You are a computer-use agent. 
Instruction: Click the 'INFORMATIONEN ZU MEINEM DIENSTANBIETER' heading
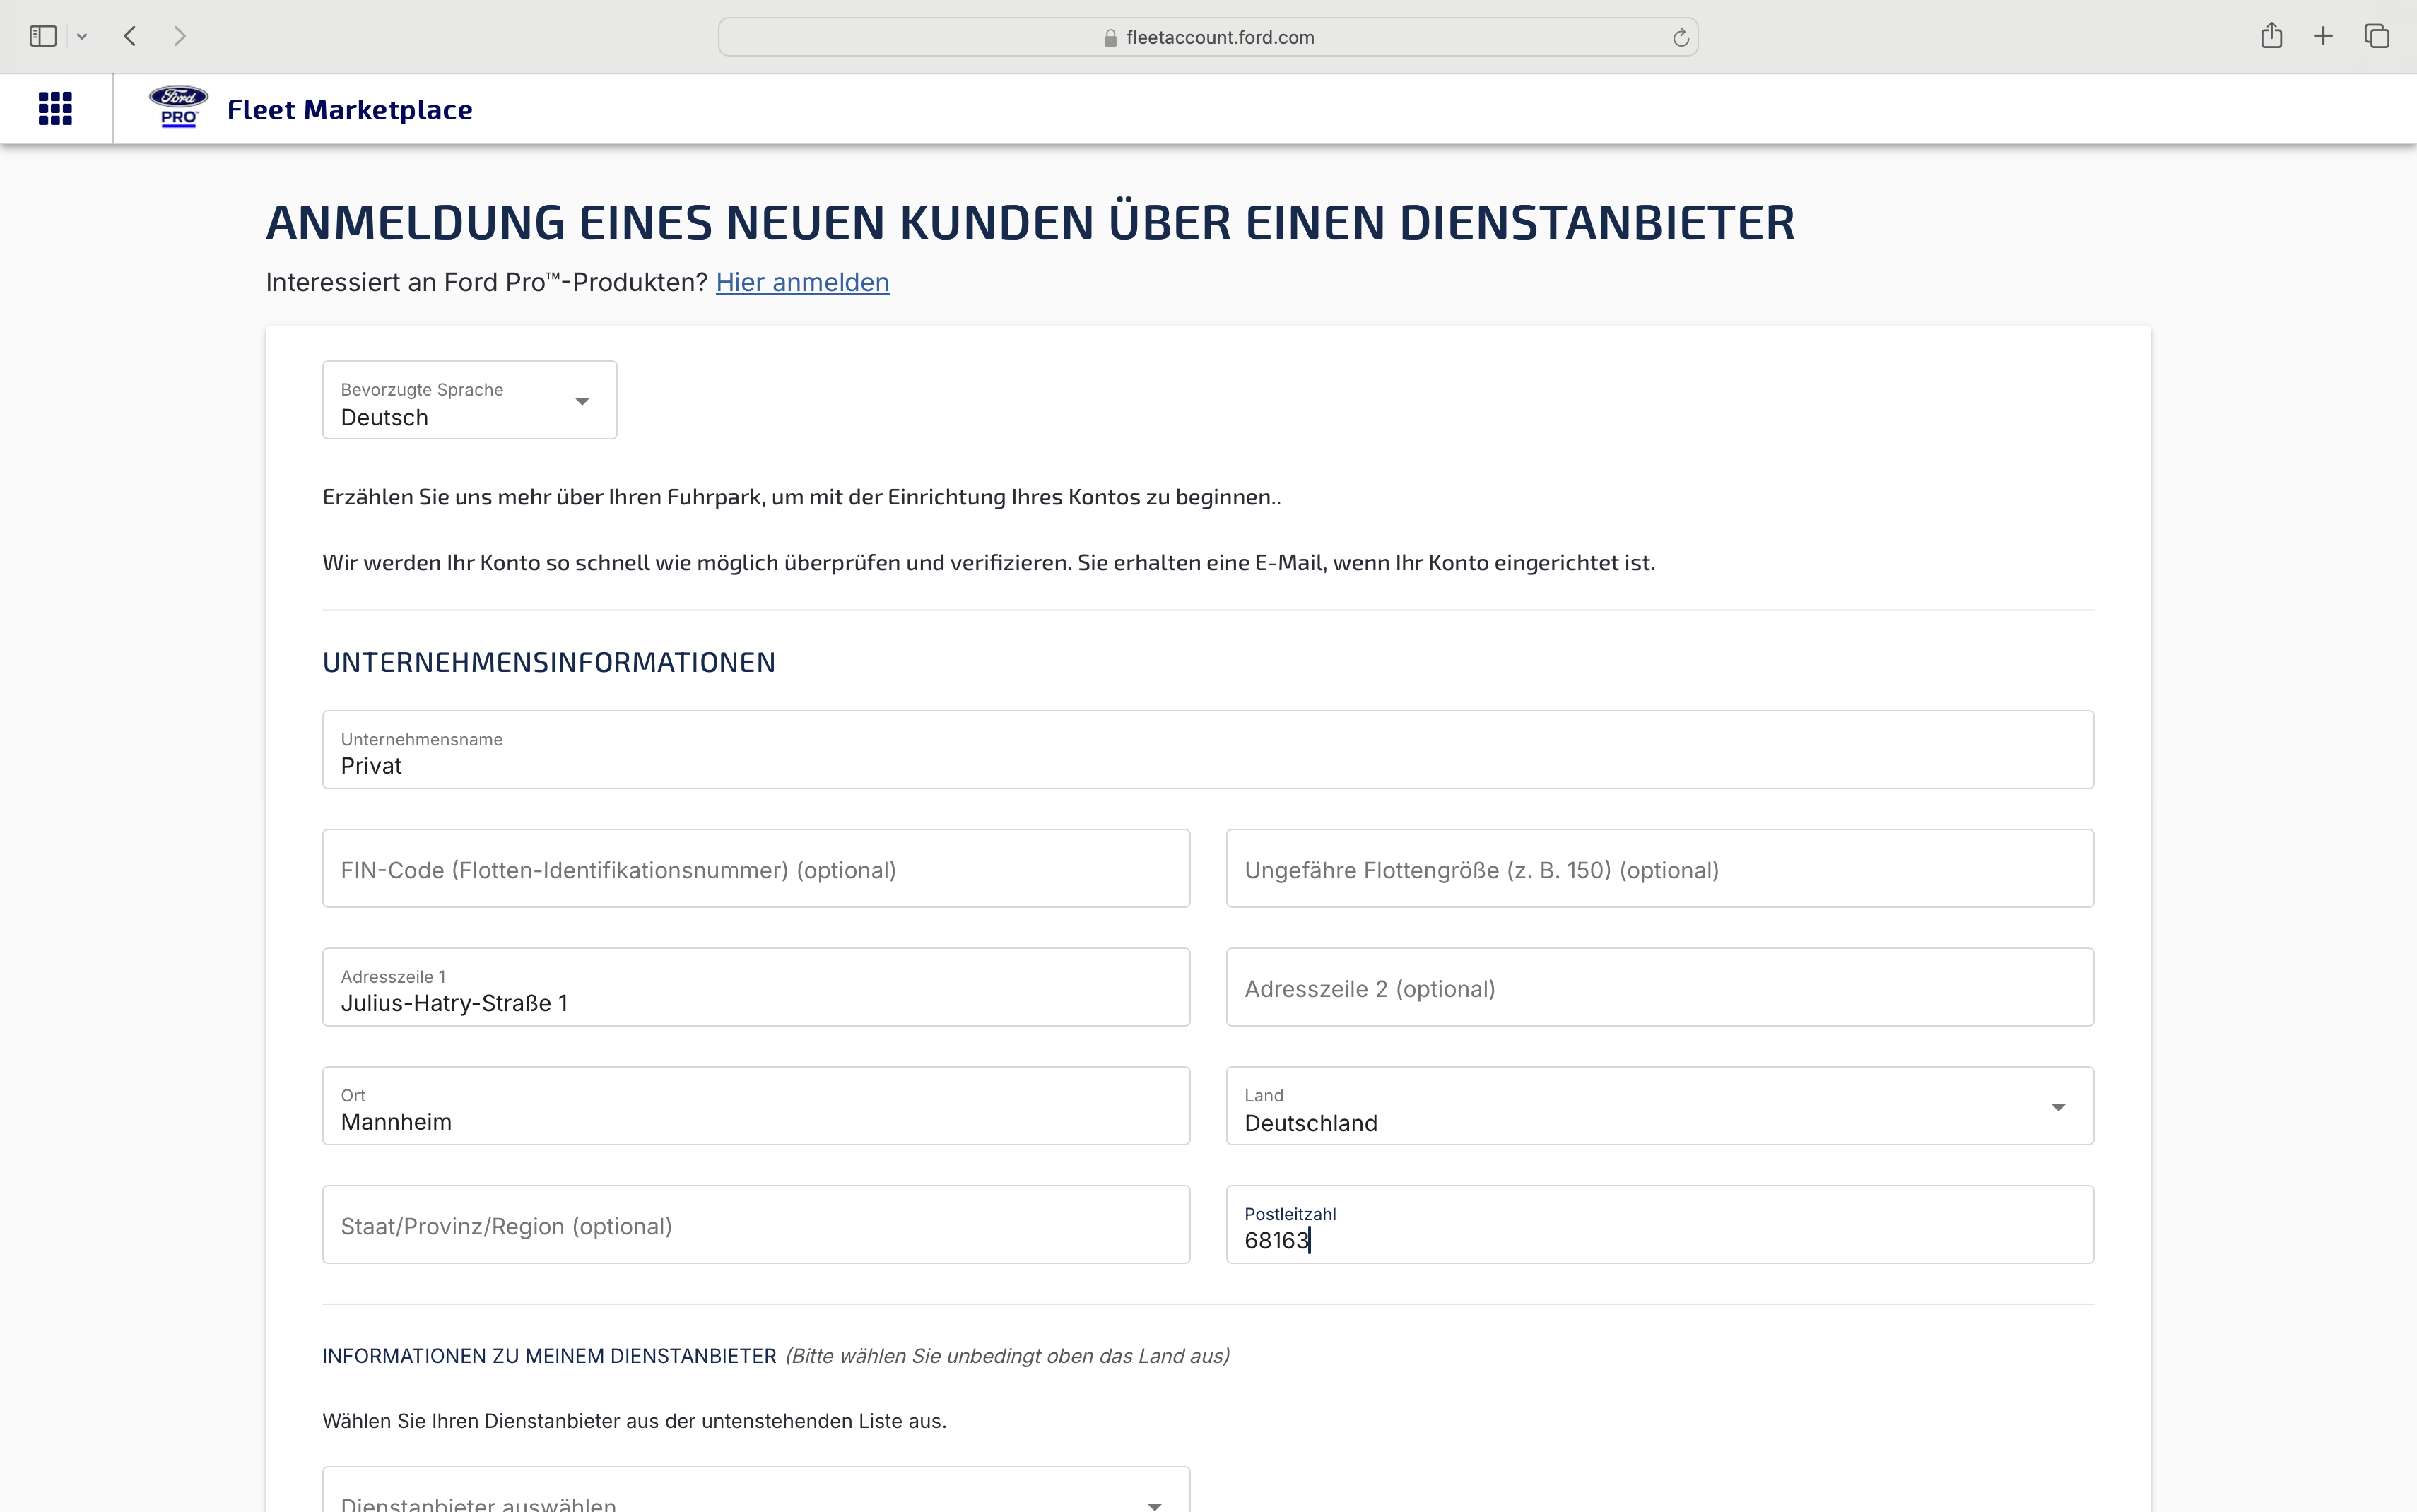click(x=549, y=1356)
